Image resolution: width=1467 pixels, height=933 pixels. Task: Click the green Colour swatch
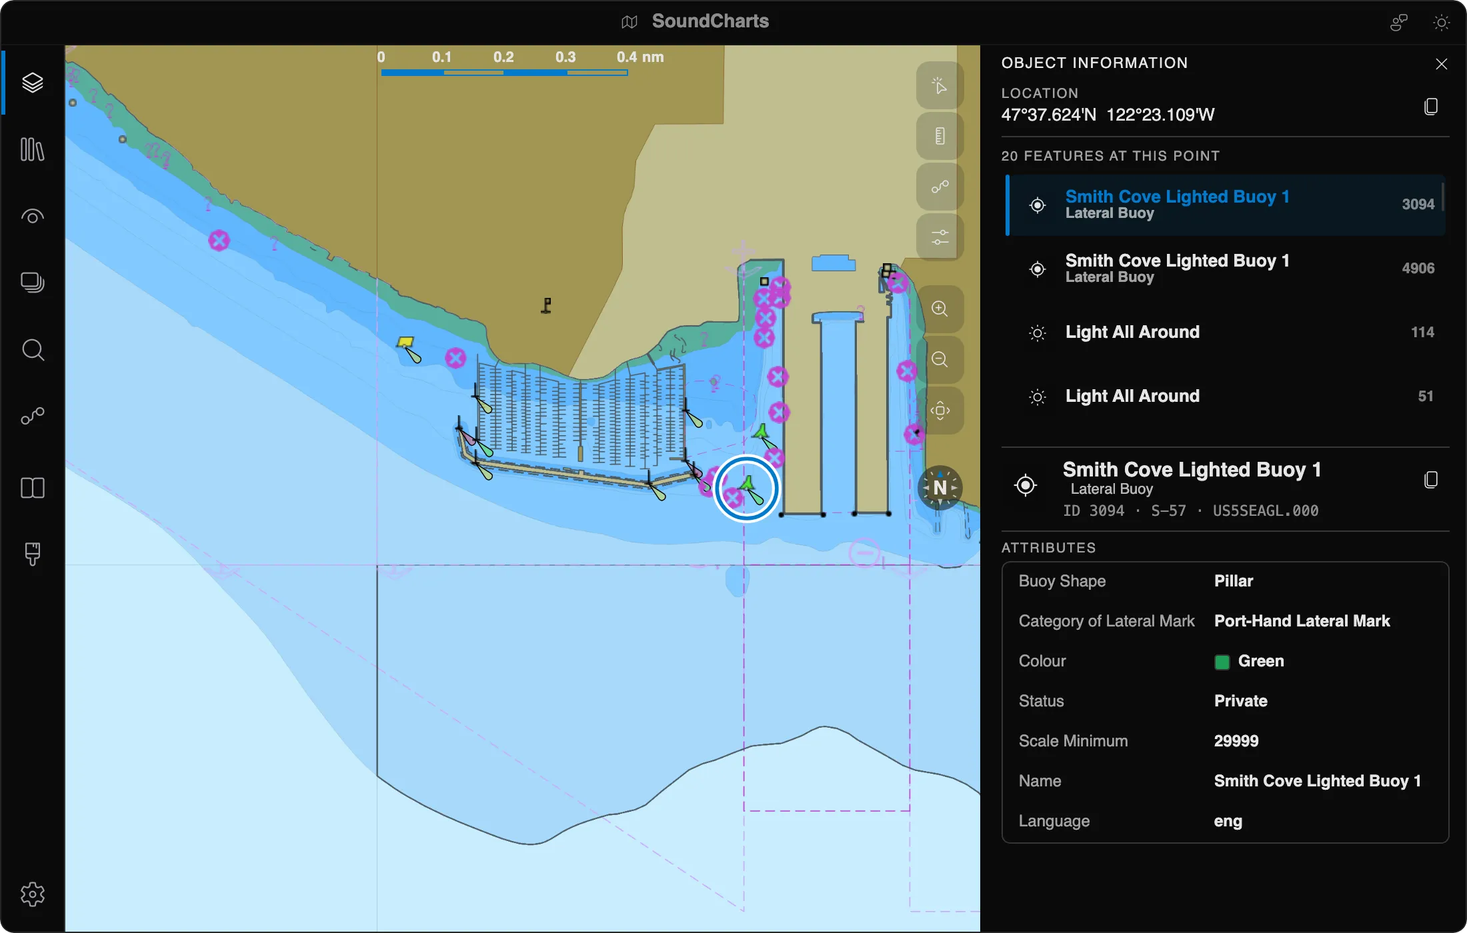[x=1222, y=662]
